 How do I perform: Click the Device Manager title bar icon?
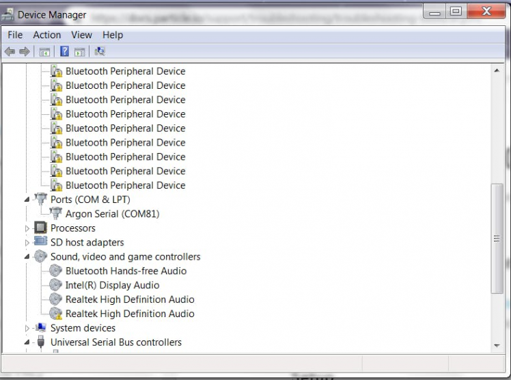coord(8,15)
